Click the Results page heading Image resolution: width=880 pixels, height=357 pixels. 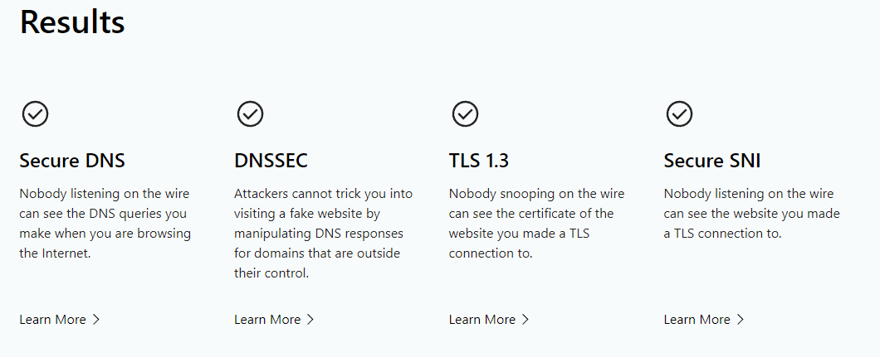tap(72, 22)
